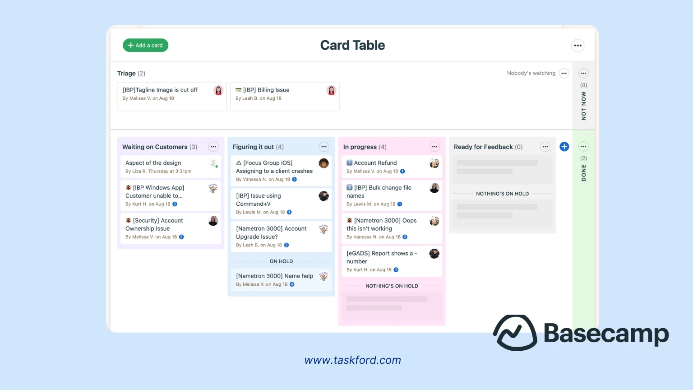Click assign-person icon on Aspect of the design
This screenshot has height=390, width=693.
tap(214, 163)
